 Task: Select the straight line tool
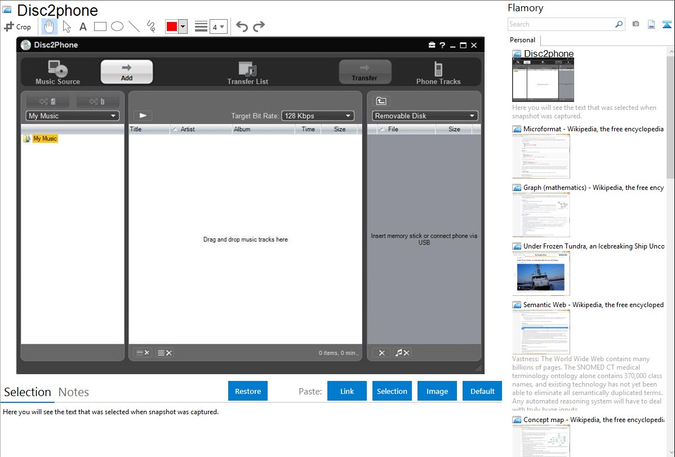134,26
